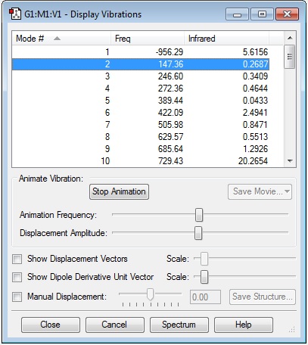308x345 pixels.
Task: Sort by the Infrared column header
Action: pos(226,39)
